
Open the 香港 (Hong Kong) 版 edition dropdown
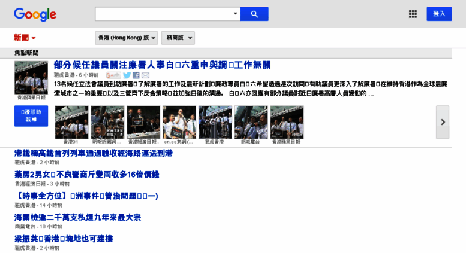coord(127,38)
